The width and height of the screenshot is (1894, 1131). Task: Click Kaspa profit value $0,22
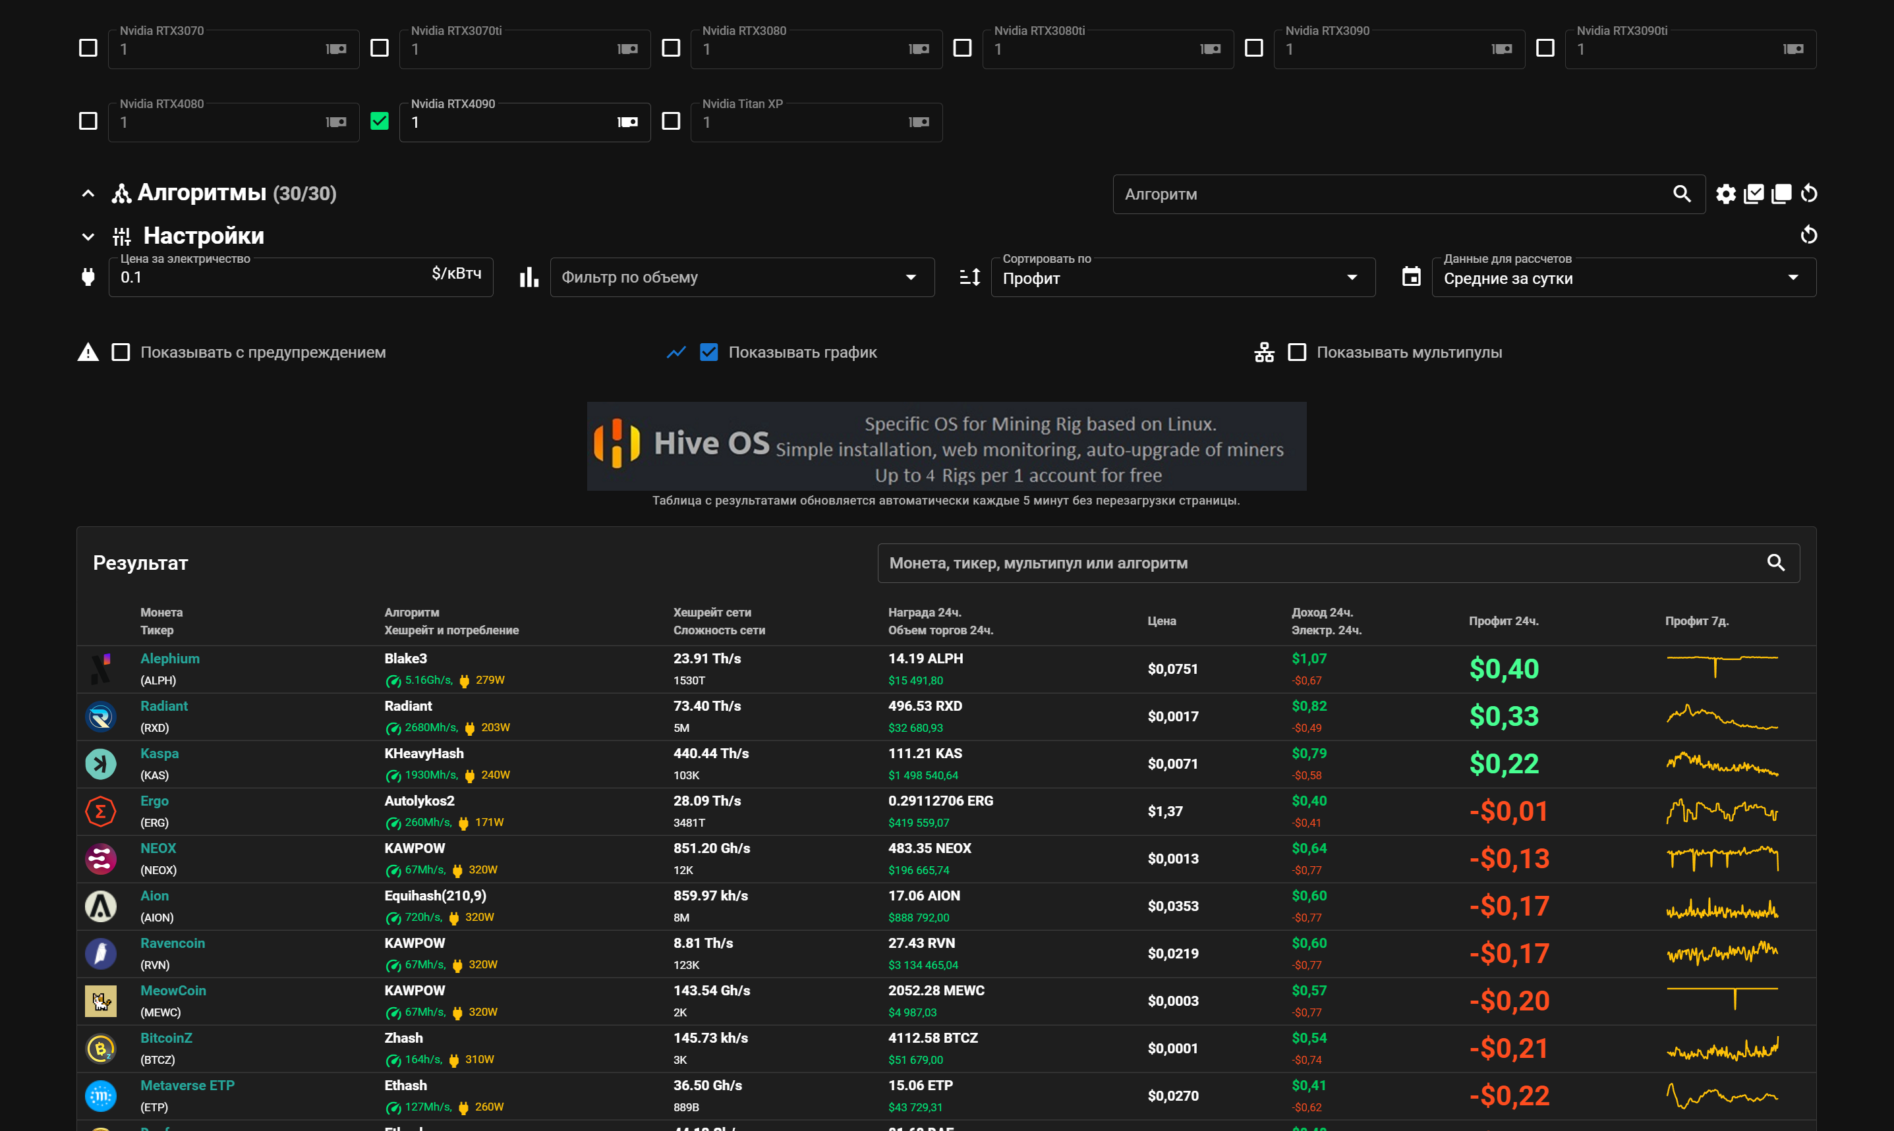coord(1504,763)
